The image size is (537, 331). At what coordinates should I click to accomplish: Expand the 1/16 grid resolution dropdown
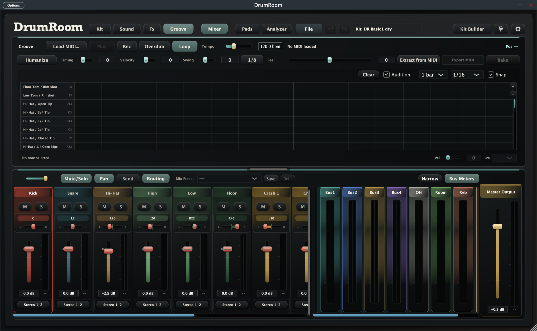[467, 75]
